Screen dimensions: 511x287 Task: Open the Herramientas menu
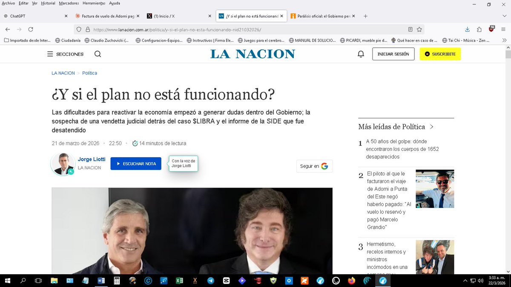94,3
